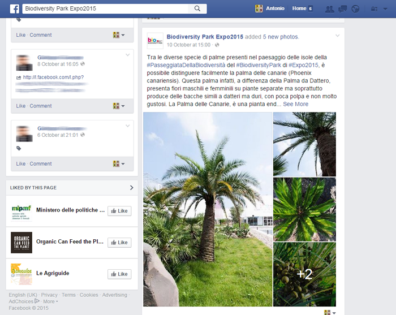Image resolution: width=396 pixels, height=315 pixels.
Task: Click tag icon in 6 October post
Action: [19, 148]
